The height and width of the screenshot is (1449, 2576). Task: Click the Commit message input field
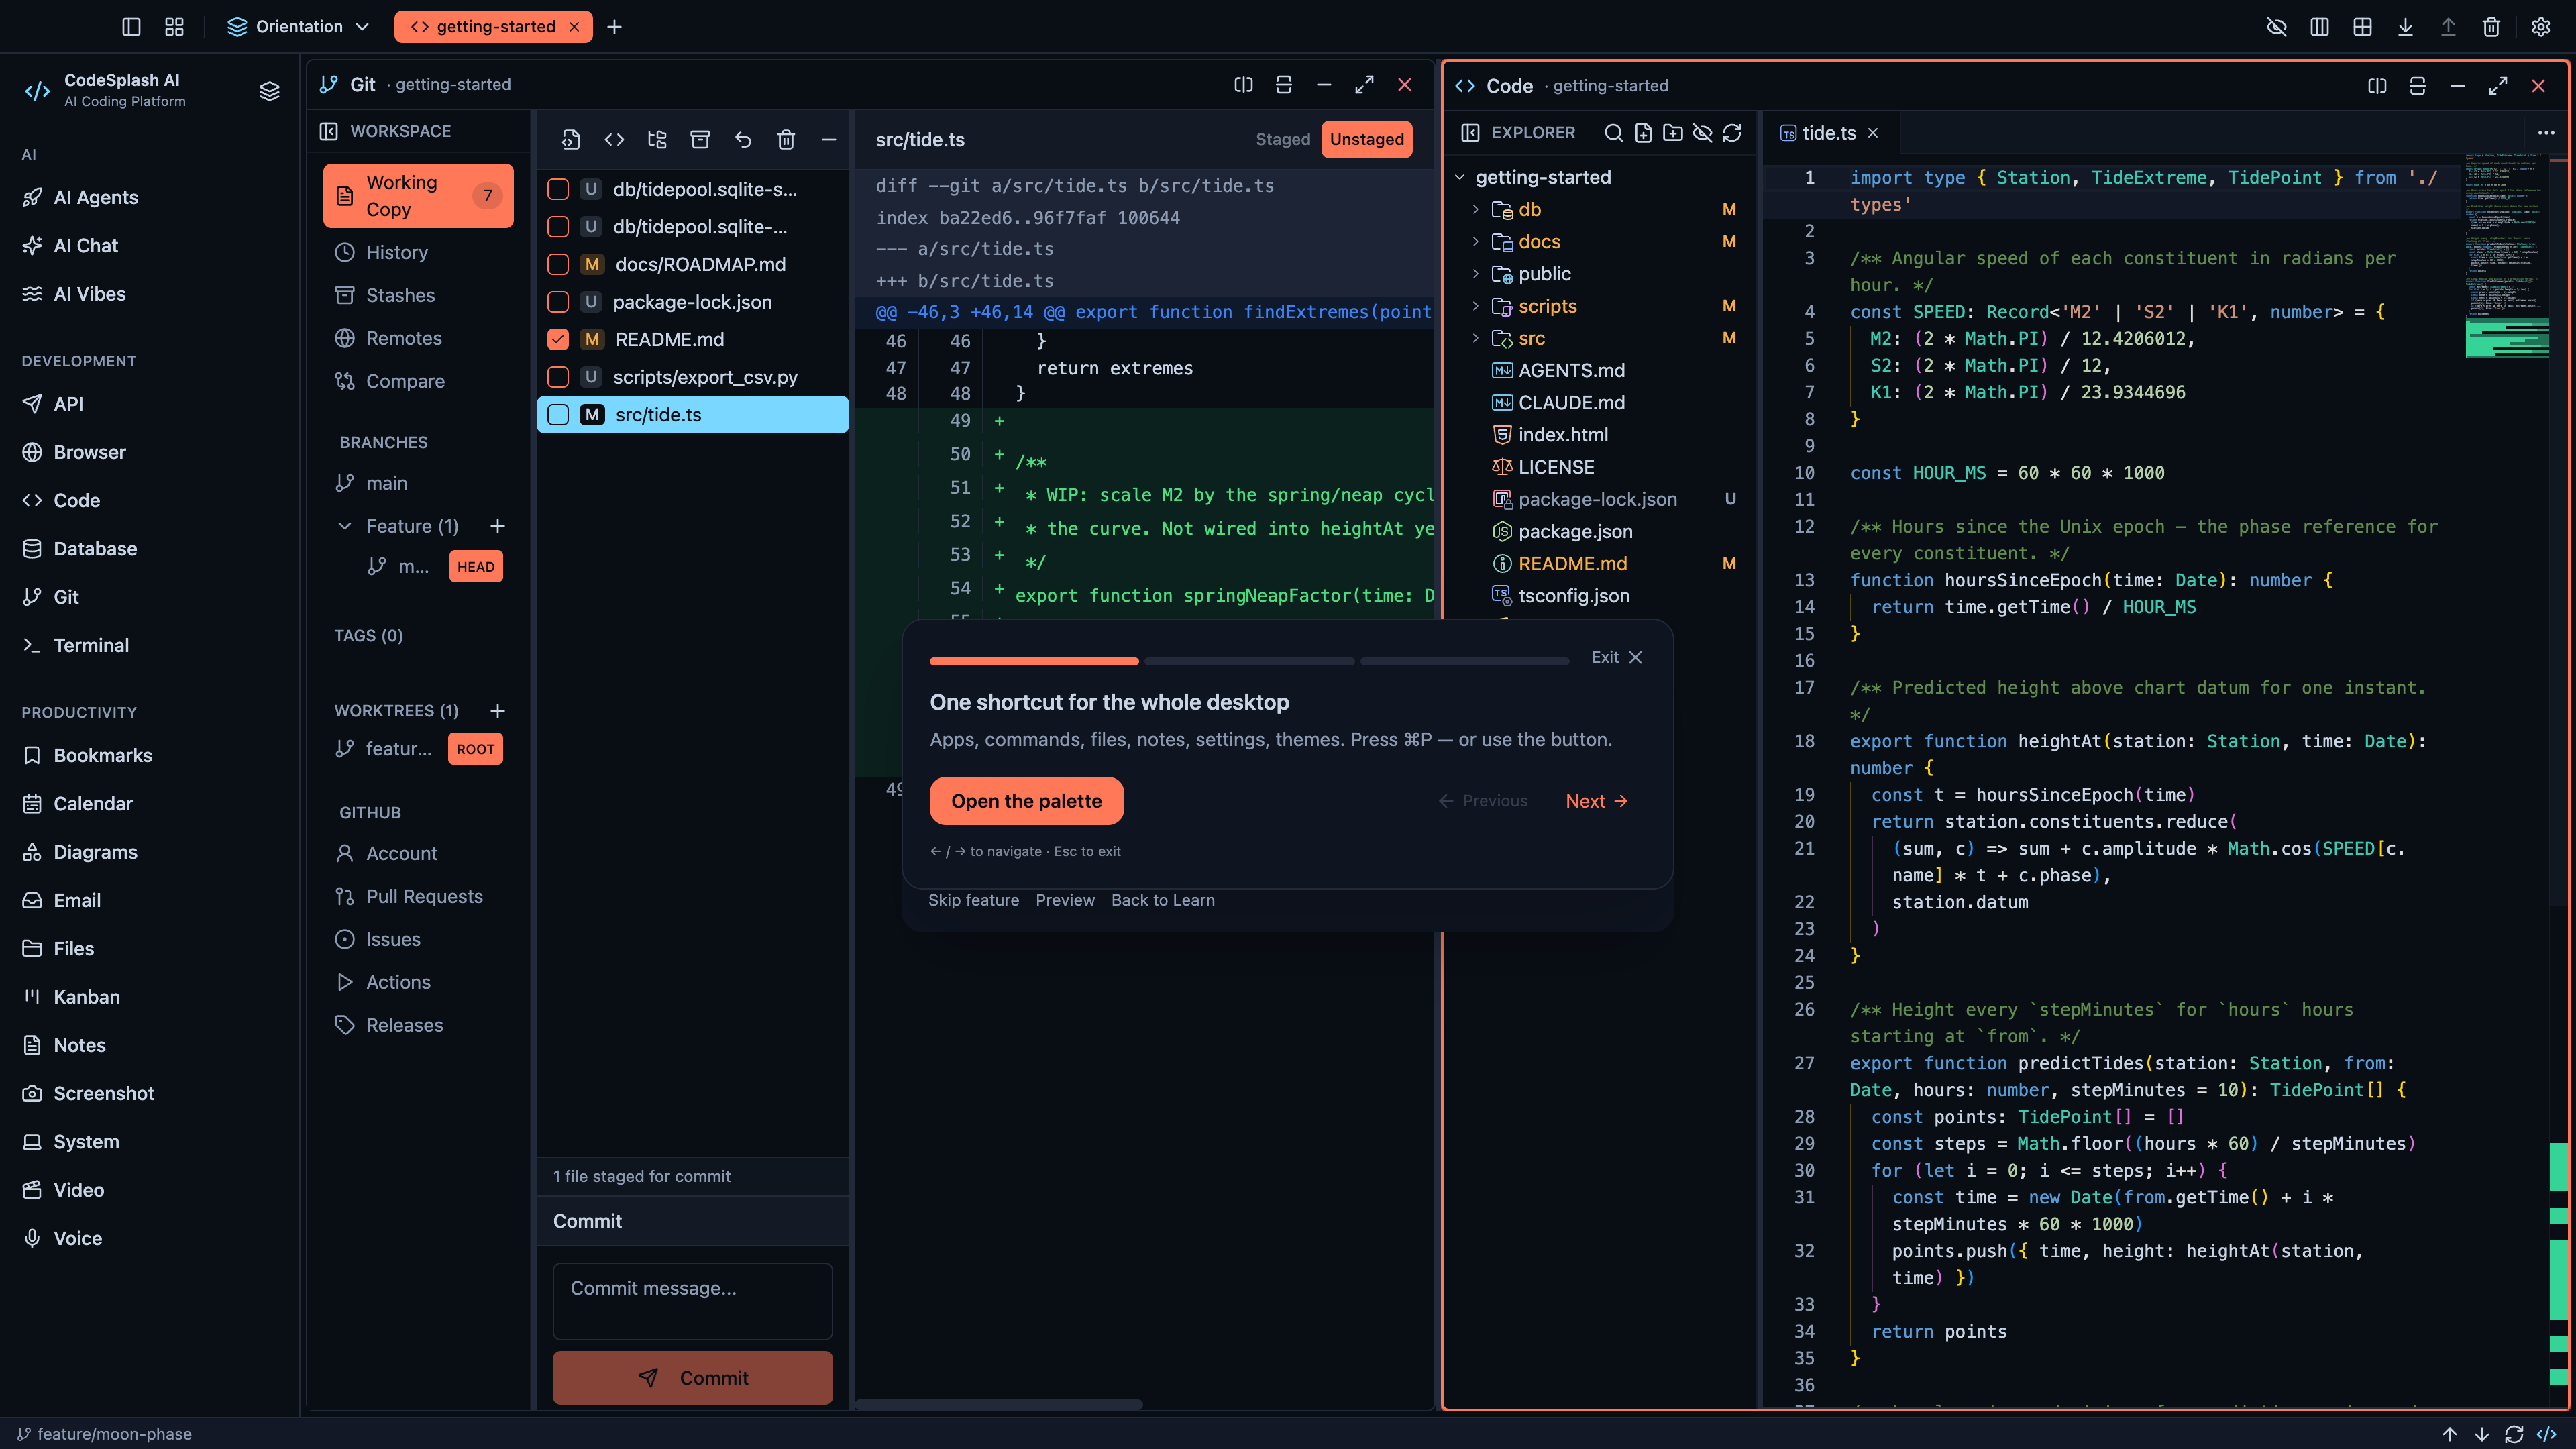coord(692,1301)
